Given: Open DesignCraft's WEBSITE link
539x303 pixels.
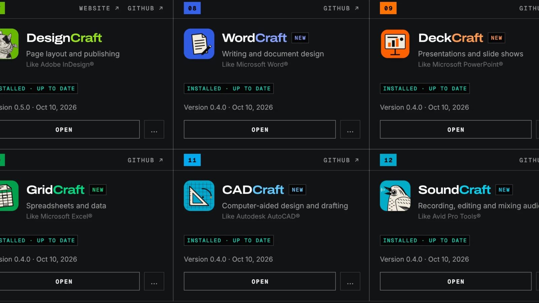Looking at the screenshot, I should pyautogui.click(x=99, y=8).
